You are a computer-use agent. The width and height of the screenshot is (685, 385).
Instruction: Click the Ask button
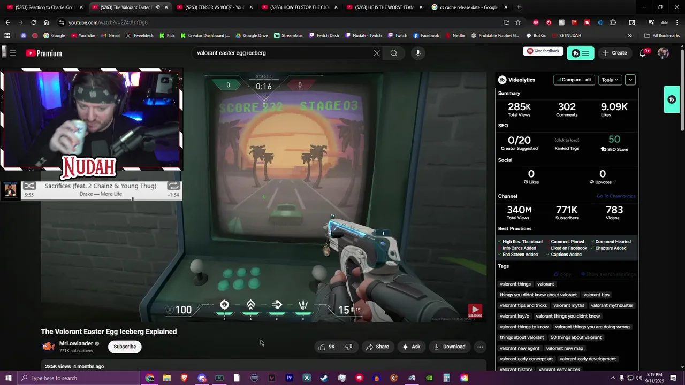[x=411, y=346]
